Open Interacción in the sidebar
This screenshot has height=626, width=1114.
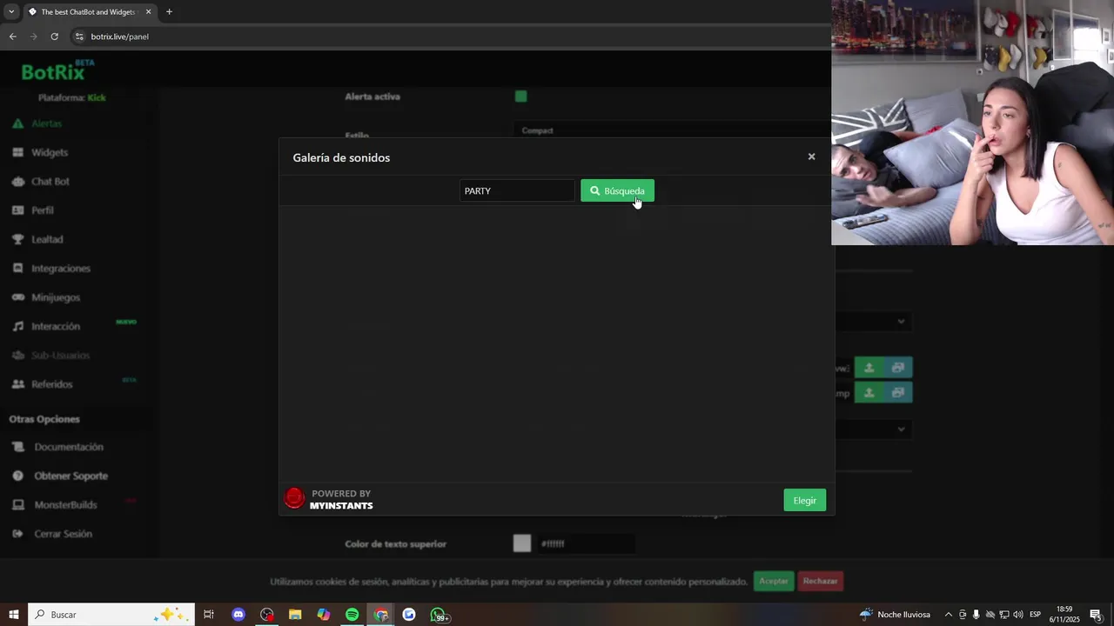[x=56, y=326]
